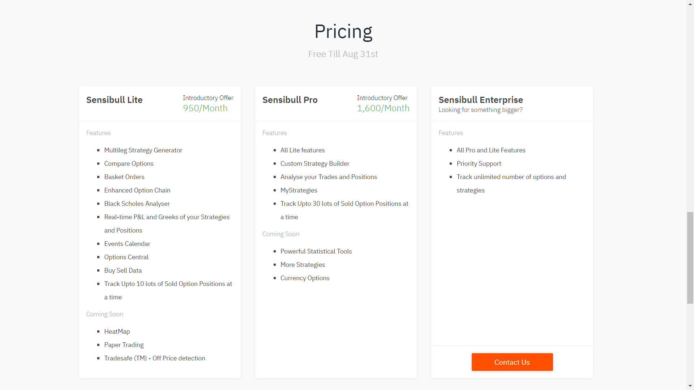
Task: Click the Free Till Aug 31st subtitle
Action: coord(343,54)
